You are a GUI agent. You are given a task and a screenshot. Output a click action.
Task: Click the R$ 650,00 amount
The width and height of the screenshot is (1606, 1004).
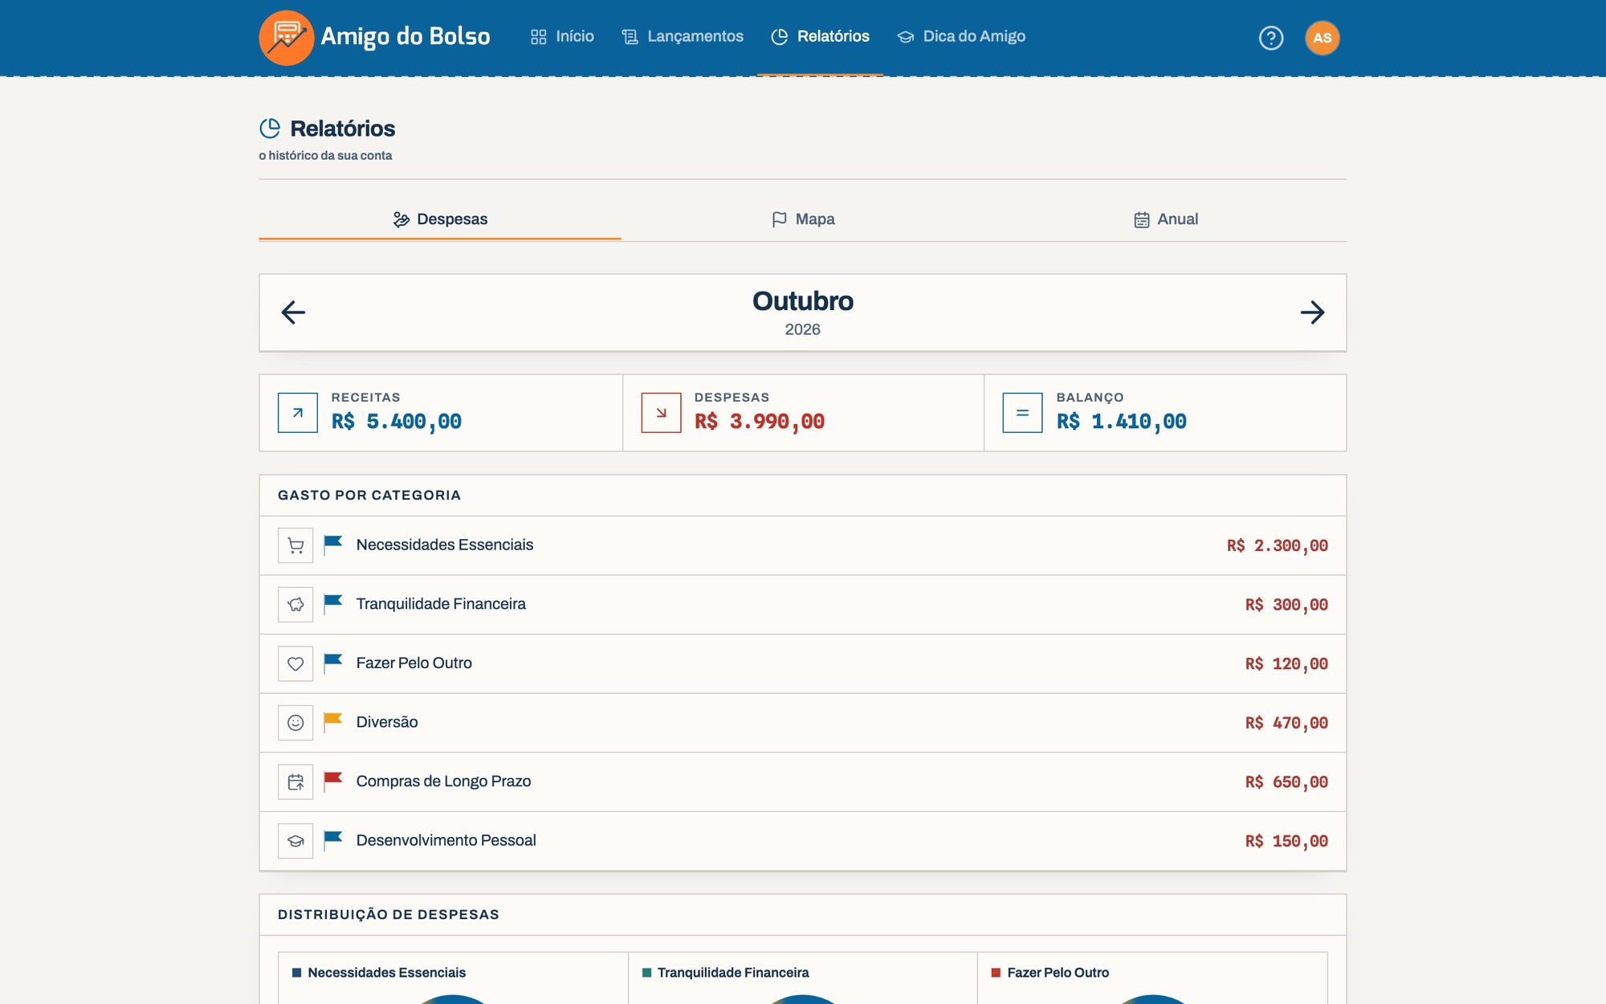[x=1286, y=782]
